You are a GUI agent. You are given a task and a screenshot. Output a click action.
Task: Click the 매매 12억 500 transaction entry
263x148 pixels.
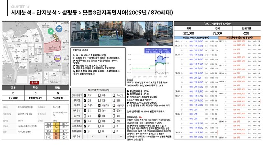[196, 78]
